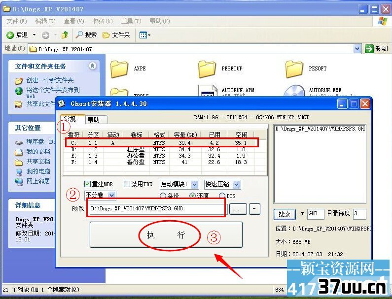Click the Go button next to address bar
Image resolution: width=392 pixels, height=299 pixels.
[376, 49]
